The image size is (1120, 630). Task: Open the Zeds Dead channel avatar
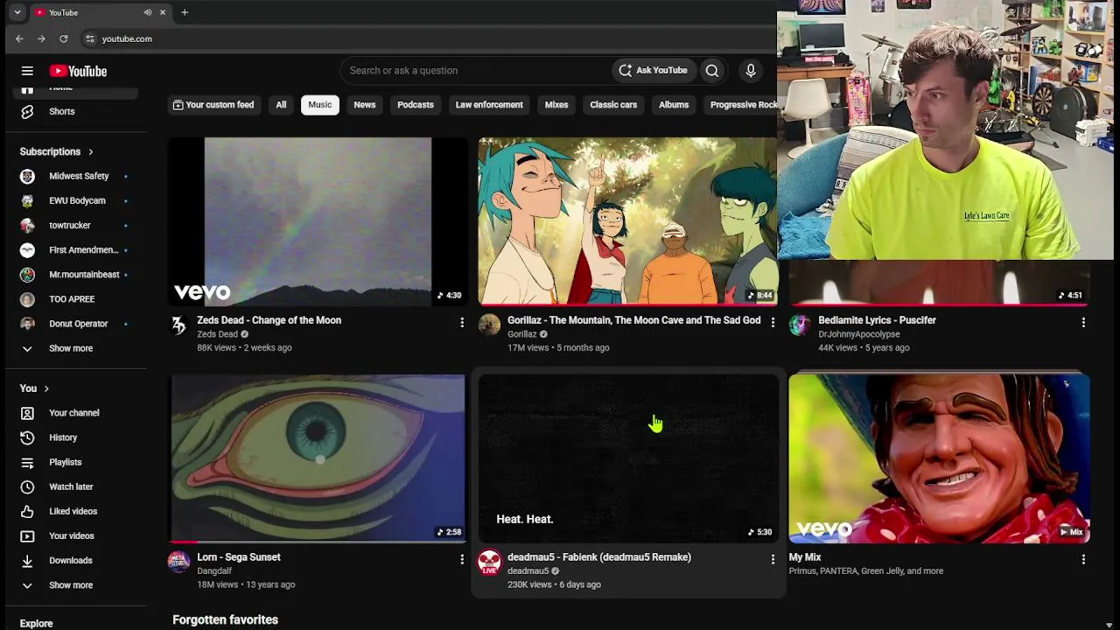[178, 325]
